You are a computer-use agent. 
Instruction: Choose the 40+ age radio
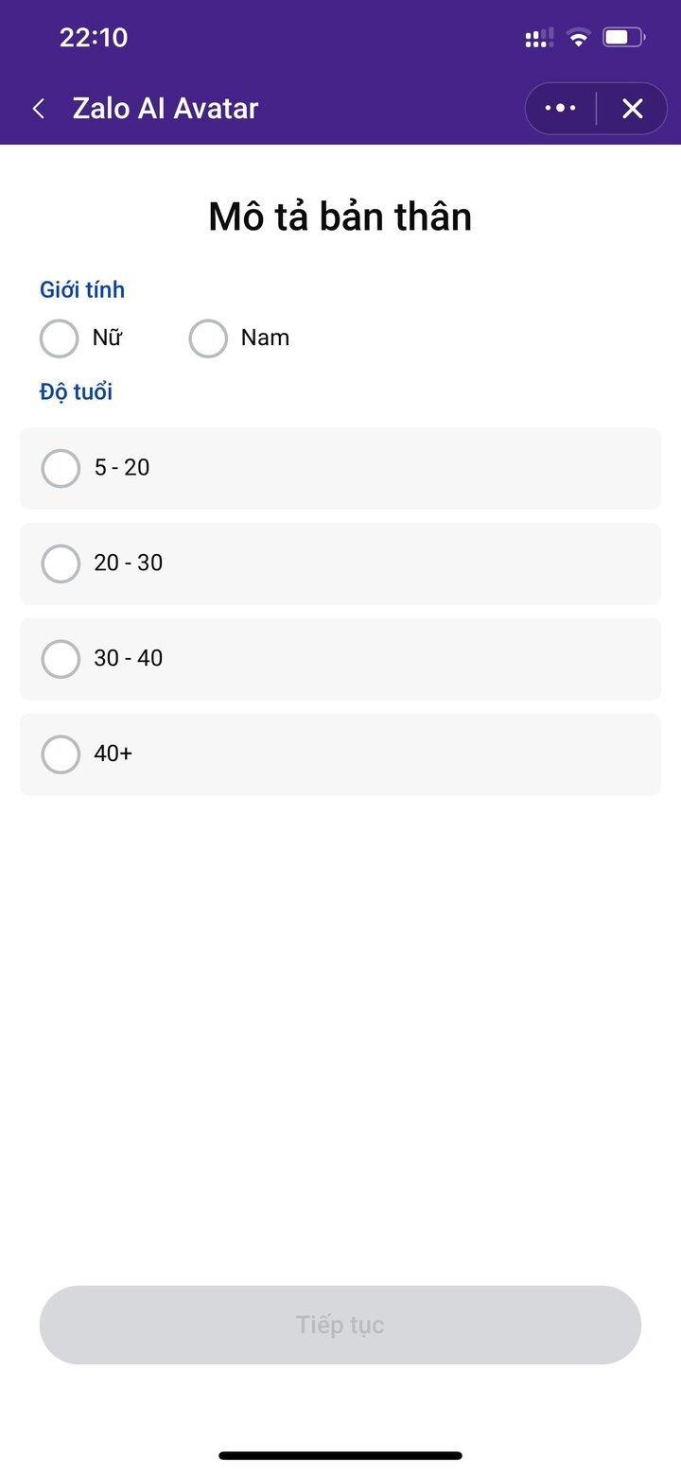coord(61,754)
